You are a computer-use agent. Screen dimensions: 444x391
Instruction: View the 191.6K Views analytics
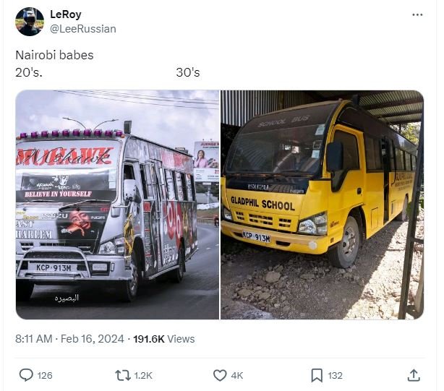pos(164,339)
